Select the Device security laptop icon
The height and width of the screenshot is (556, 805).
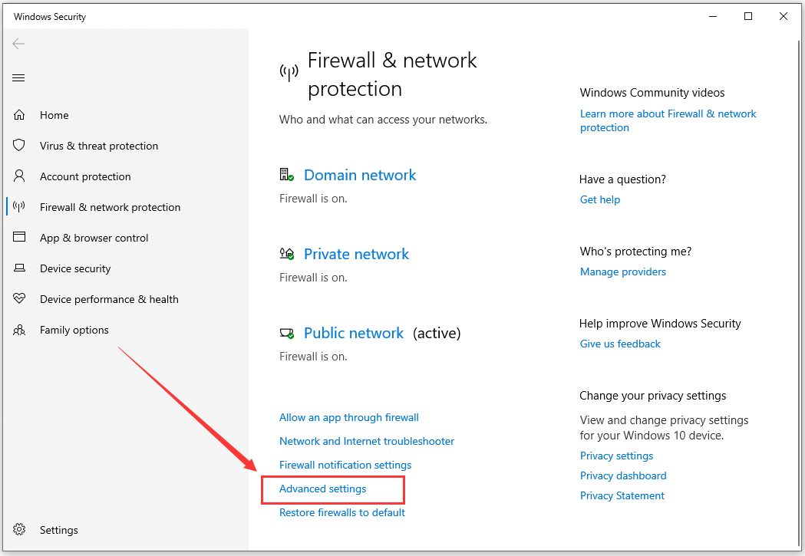point(19,268)
